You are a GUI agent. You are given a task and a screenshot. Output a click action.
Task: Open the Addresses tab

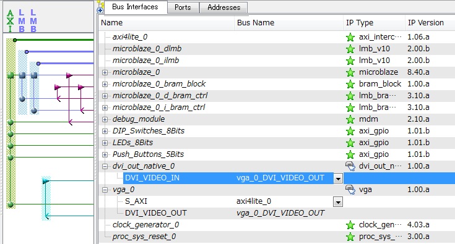223,7
